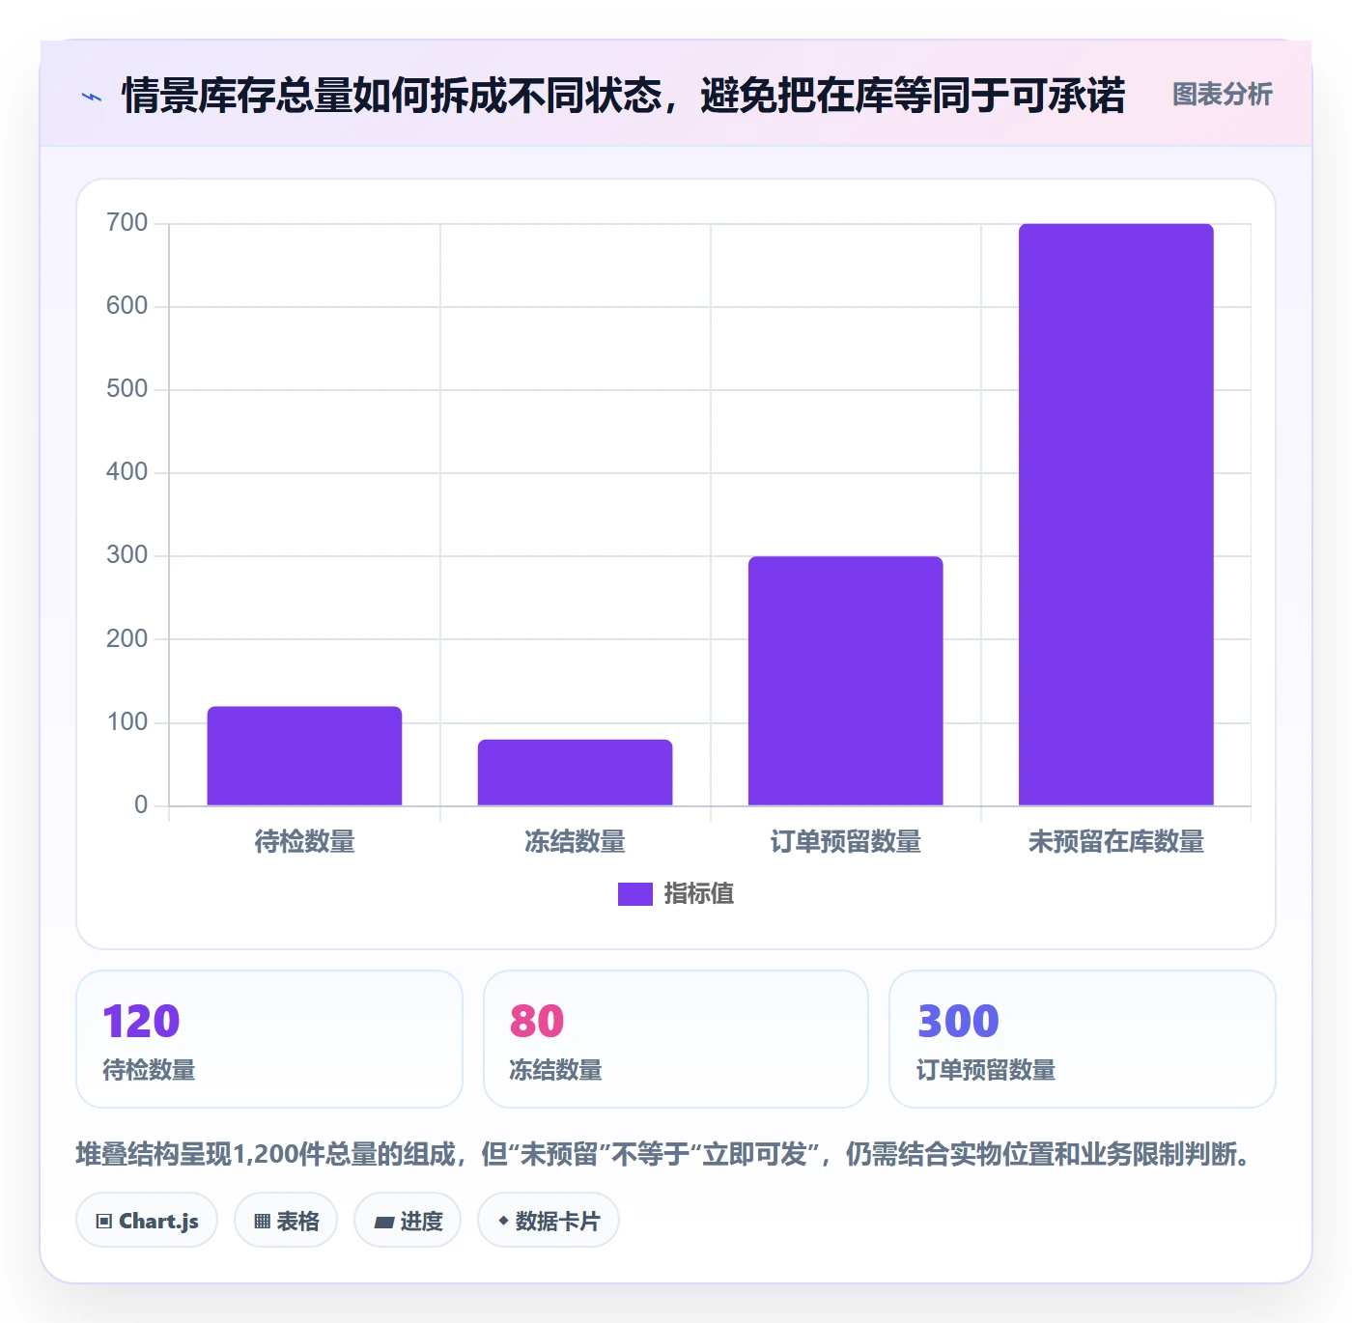Select the 待检数量 bar in the chart
The width and height of the screenshot is (1352, 1323).
click(304, 756)
